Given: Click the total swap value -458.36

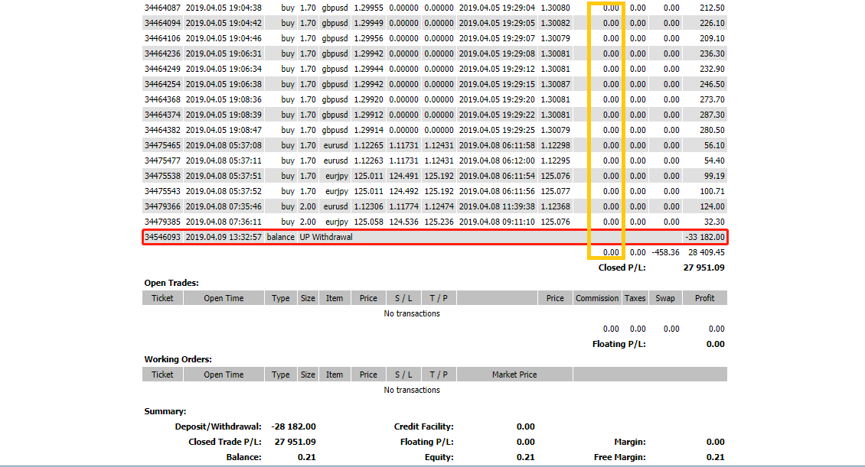Looking at the screenshot, I should (x=665, y=252).
